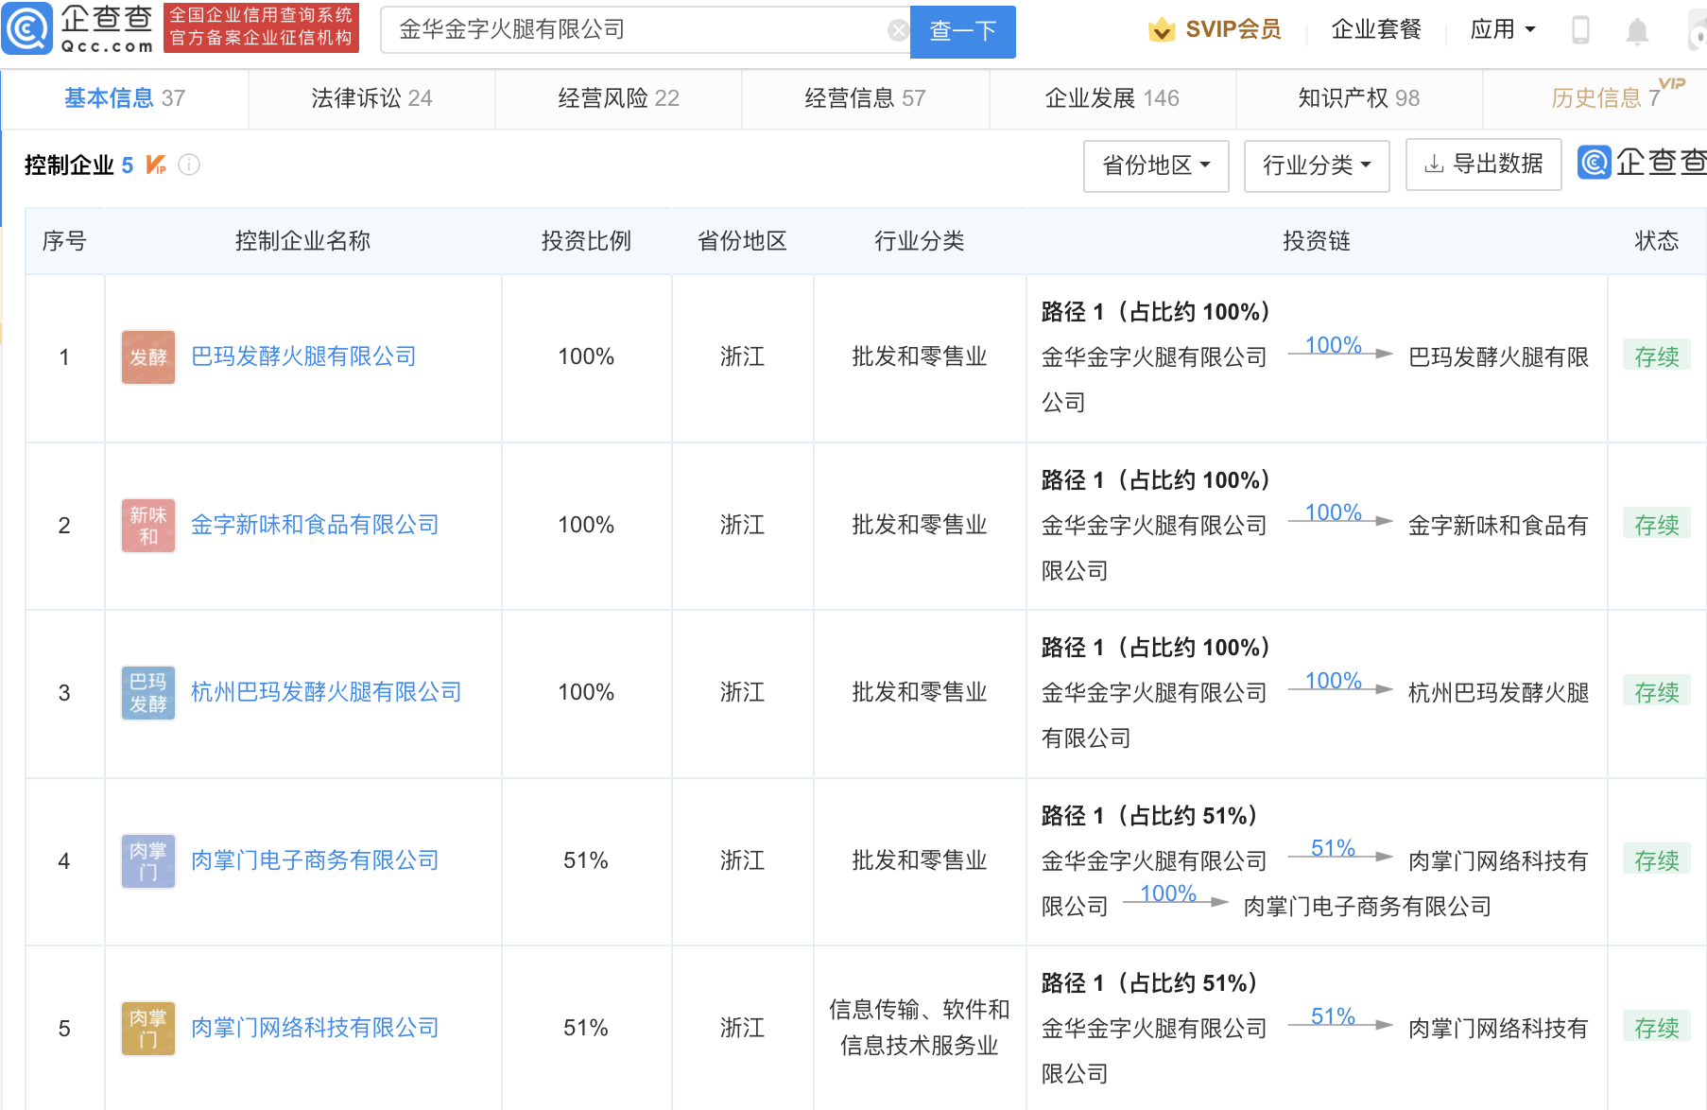
Task: Click the 新味和 company logo thumbnail
Action: coord(148,526)
